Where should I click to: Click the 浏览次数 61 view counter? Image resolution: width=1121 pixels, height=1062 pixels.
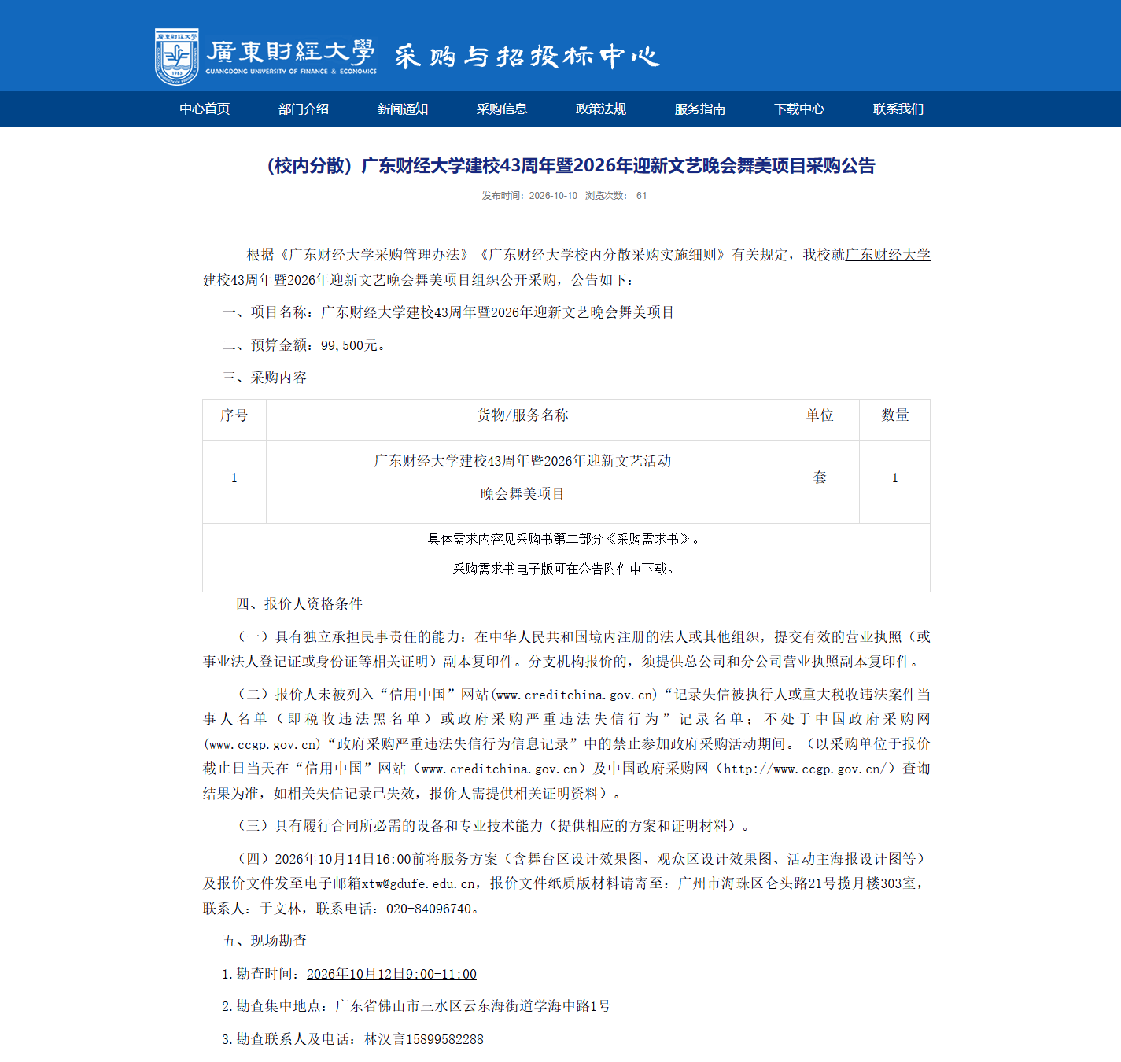(x=616, y=196)
